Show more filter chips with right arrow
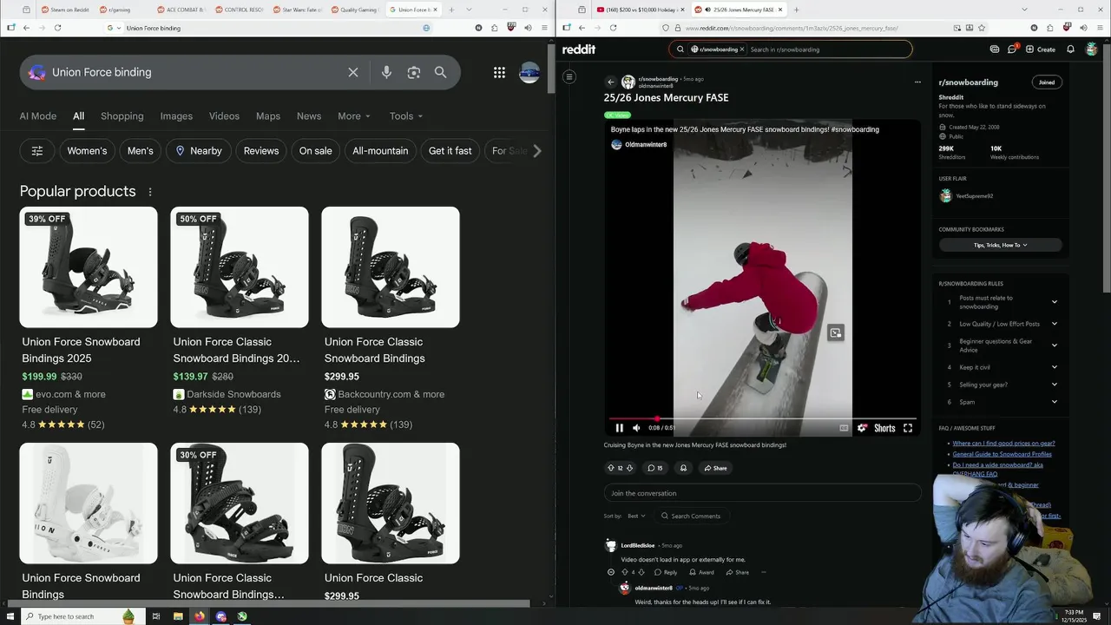Image resolution: width=1111 pixels, height=625 pixels. 536,151
